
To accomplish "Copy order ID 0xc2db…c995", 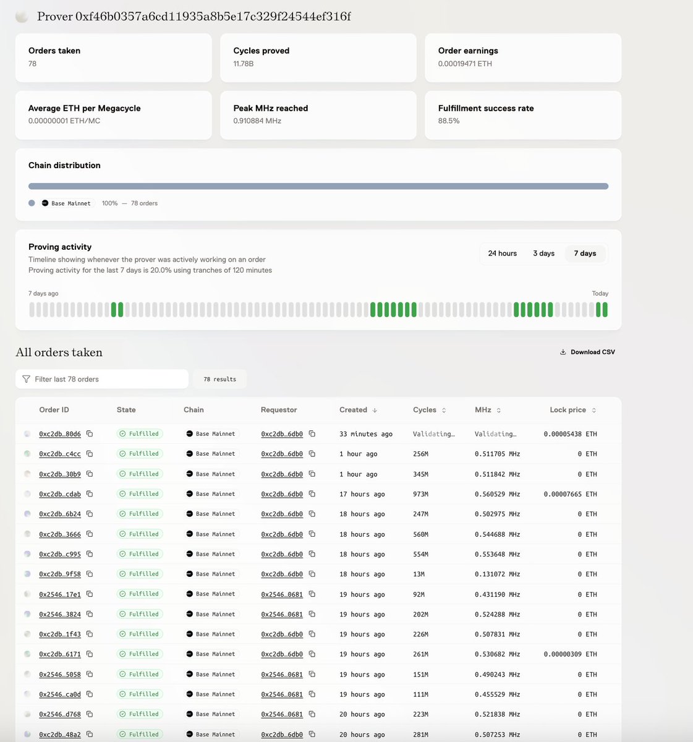I will click(x=90, y=554).
